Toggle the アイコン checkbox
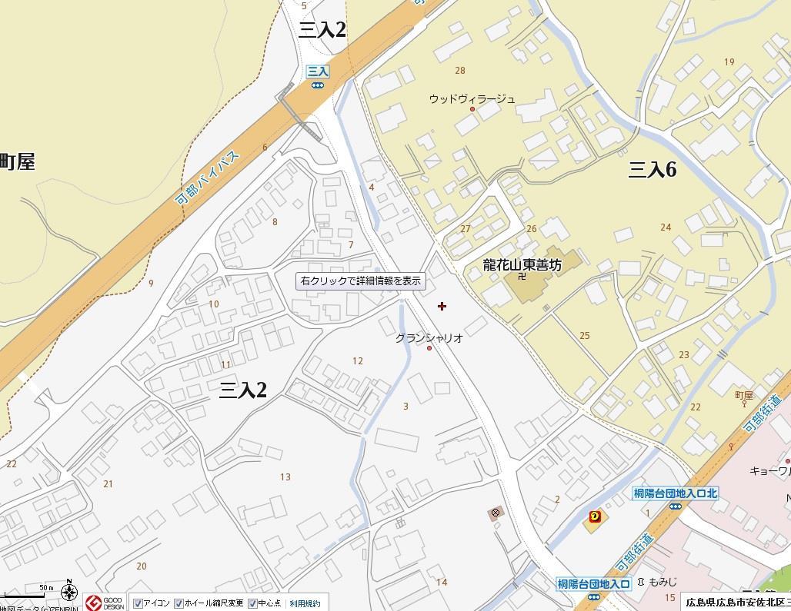 coord(138,603)
